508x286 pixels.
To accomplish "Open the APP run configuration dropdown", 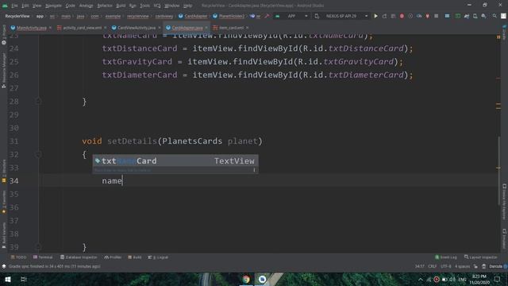I will pyautogui.click(x=291, y=16).
